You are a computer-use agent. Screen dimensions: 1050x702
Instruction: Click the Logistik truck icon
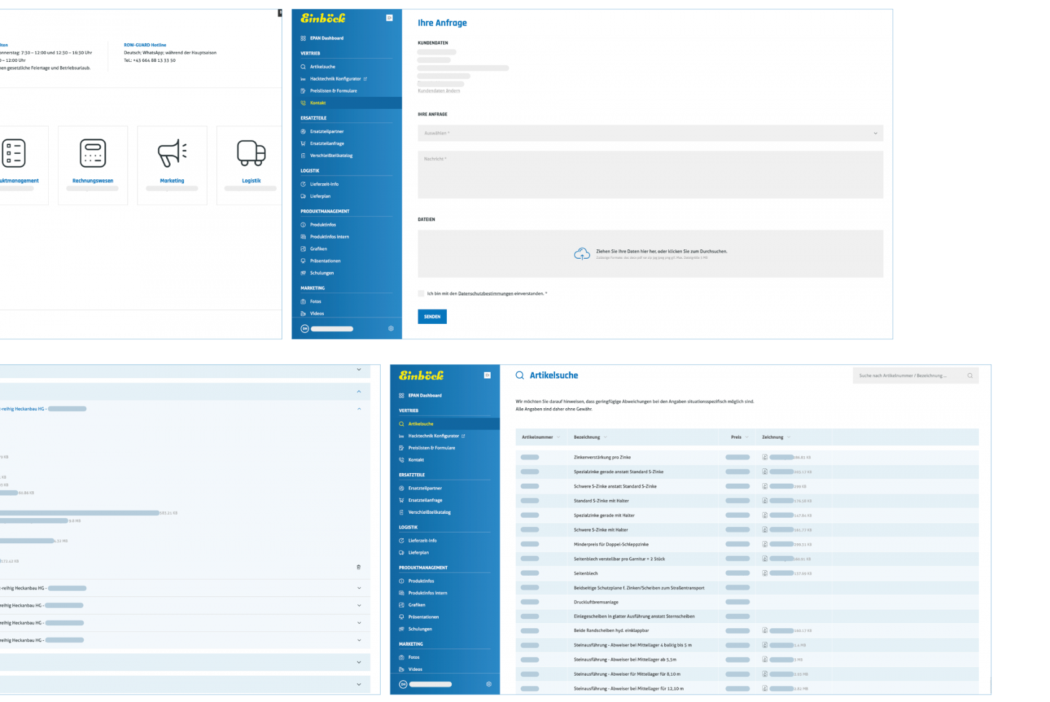coord(251,153)
